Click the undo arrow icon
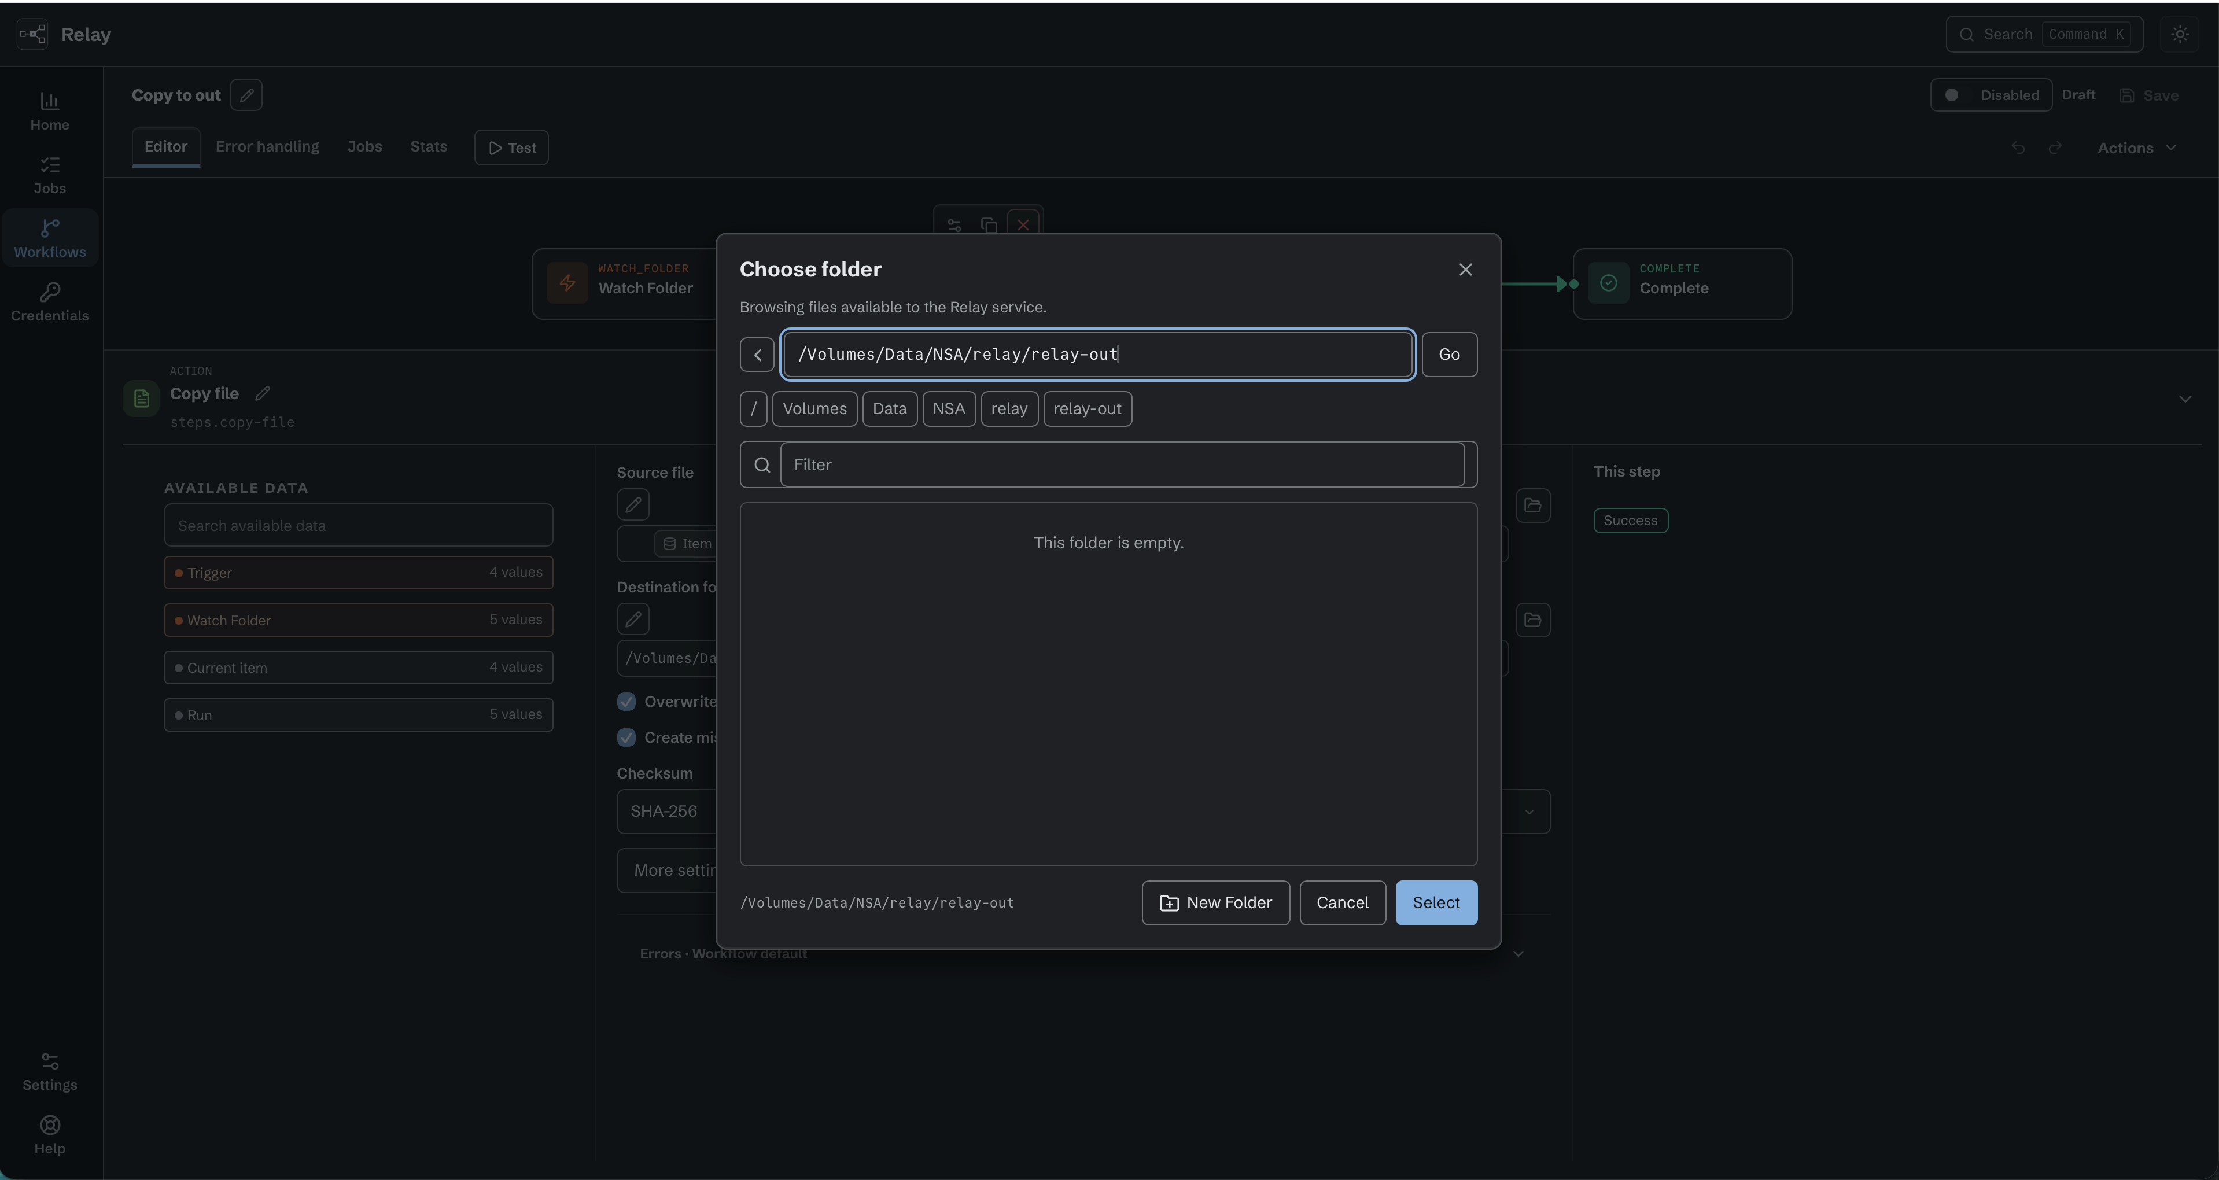This screenshot has height=1180, width=2219. point(2018,148)
